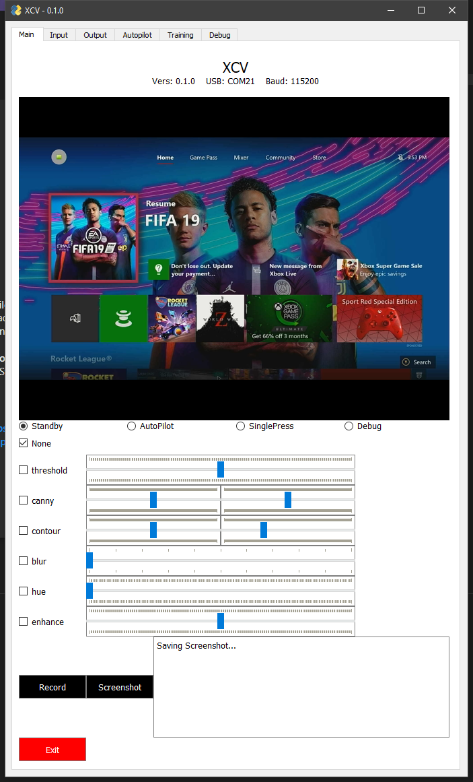Turn on the enhance checkbox

[x=24, y=622]
